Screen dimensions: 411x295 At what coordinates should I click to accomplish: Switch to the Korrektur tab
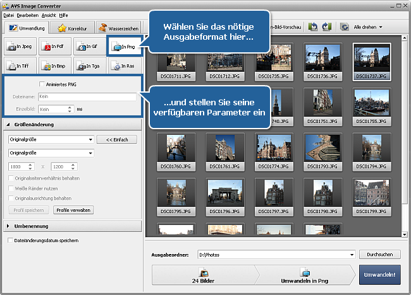[x=73, y=28]
